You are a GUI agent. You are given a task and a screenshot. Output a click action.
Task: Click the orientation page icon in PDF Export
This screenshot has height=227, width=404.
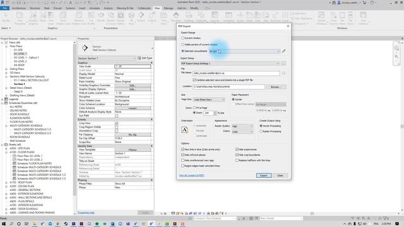tap(185, 130)
